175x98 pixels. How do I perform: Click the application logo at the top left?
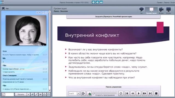[2, 2]
